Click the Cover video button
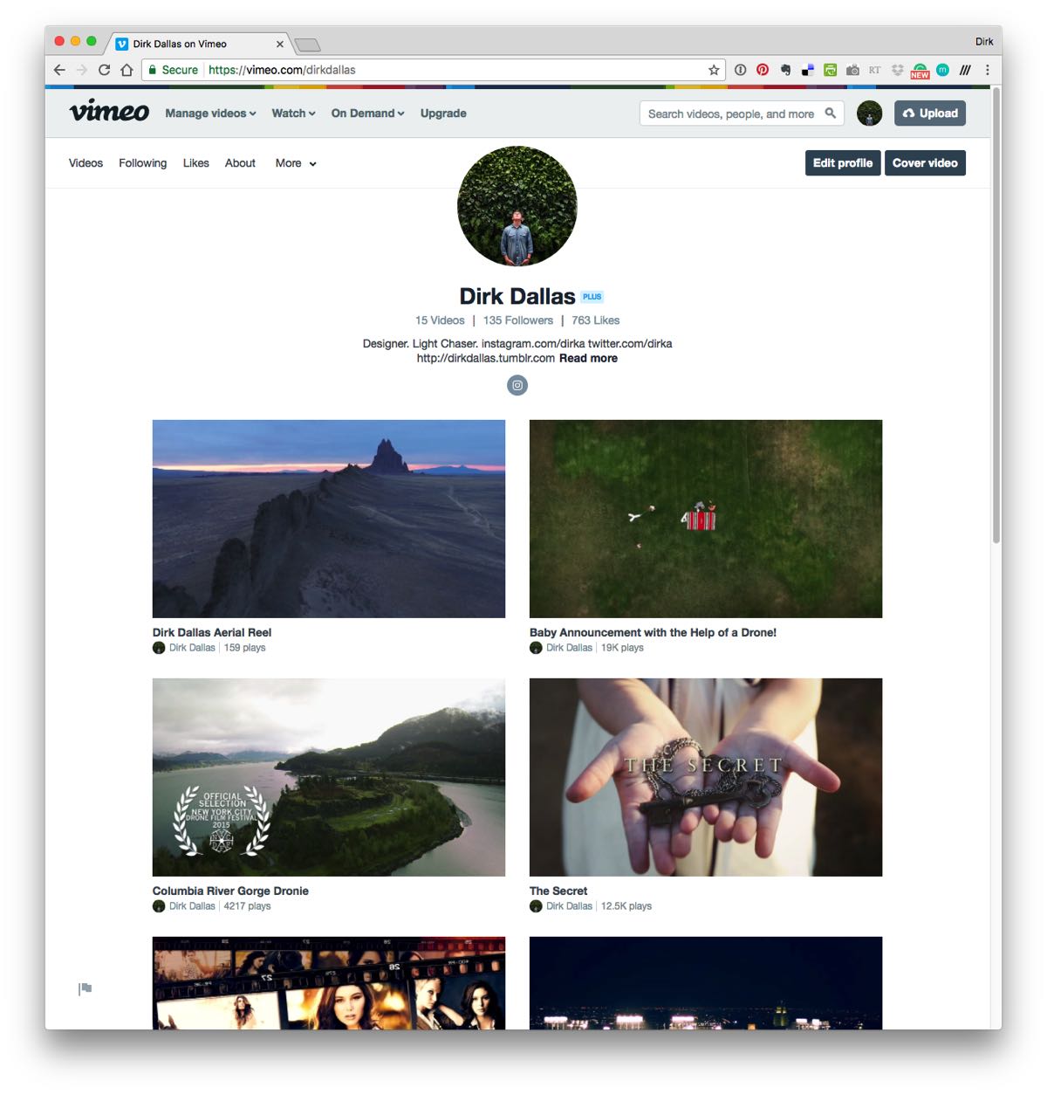 click(x=925, y=163)
